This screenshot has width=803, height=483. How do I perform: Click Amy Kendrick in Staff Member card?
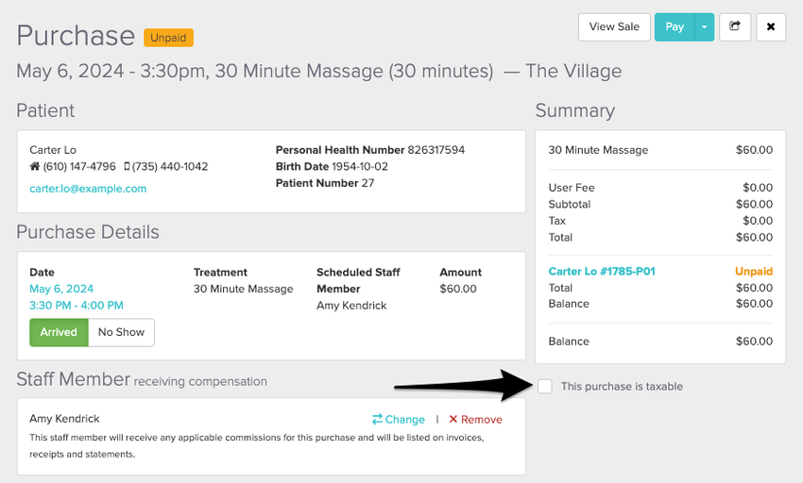click(64, 419)
